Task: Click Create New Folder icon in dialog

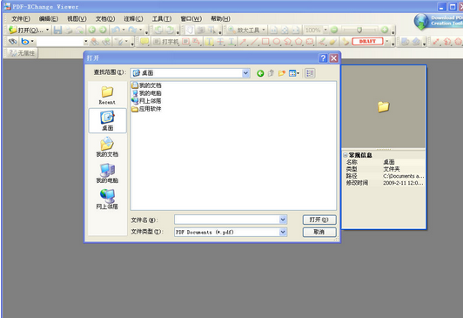Action: 282,73
